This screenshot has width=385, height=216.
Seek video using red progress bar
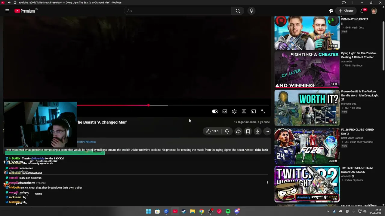tap(174, 105)
